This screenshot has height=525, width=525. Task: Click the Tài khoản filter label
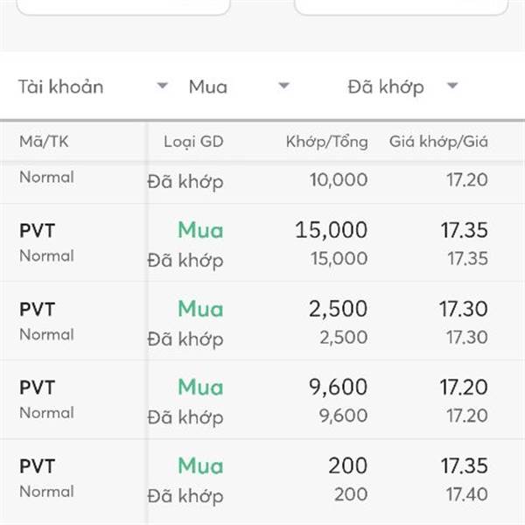(60, 87)
